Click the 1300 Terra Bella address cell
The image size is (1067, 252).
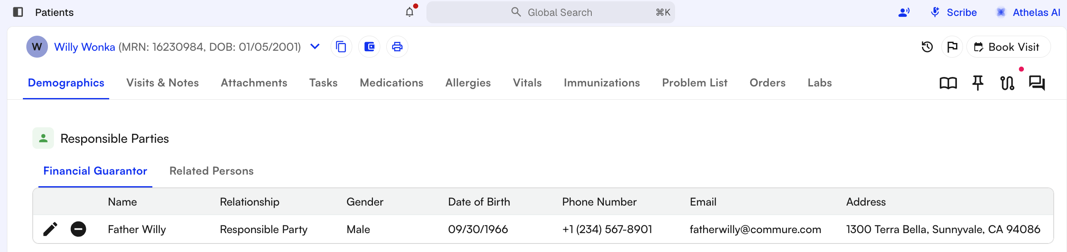943,229
